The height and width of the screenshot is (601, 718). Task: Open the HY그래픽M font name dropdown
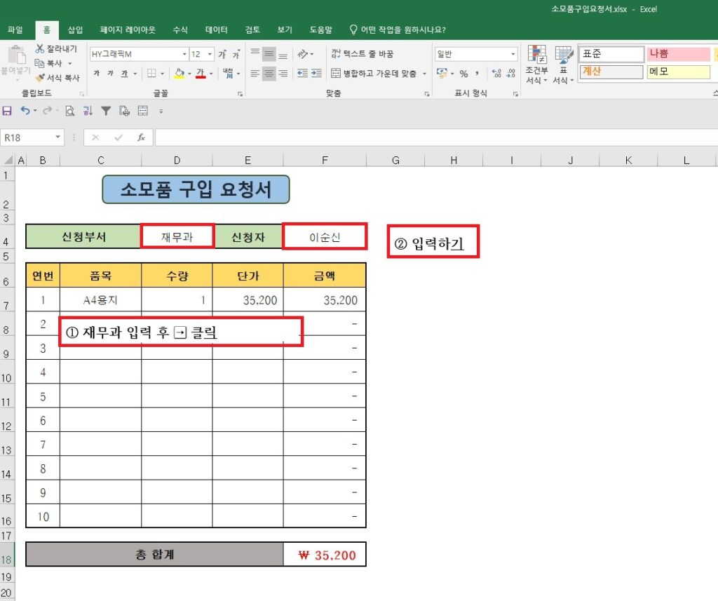pyautogui.click(x=184, y=54)
